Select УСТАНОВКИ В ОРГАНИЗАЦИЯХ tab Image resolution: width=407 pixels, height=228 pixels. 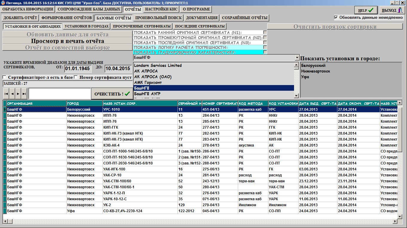coord(33,26)
